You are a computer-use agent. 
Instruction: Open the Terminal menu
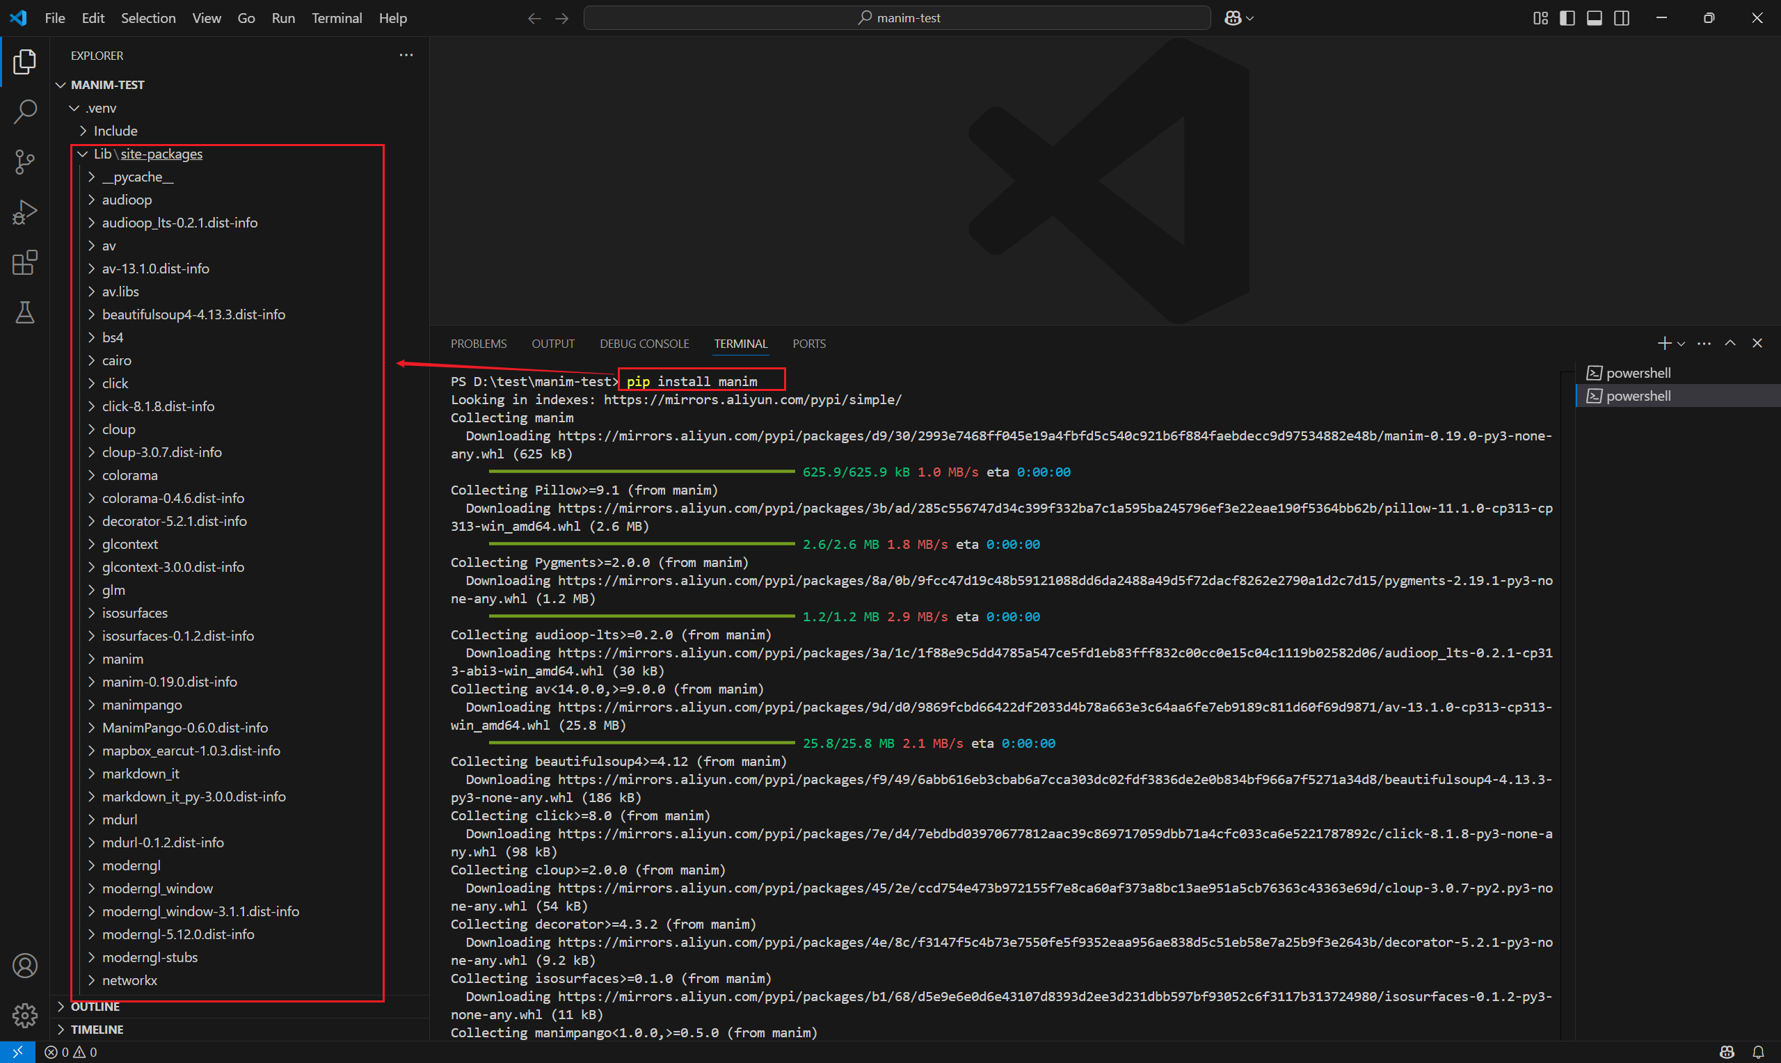(336, 18)
